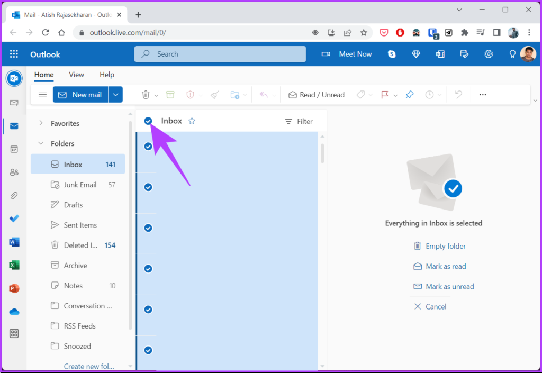
Task: Click the Meet Now camera icon
Action: tap(326, 54)
